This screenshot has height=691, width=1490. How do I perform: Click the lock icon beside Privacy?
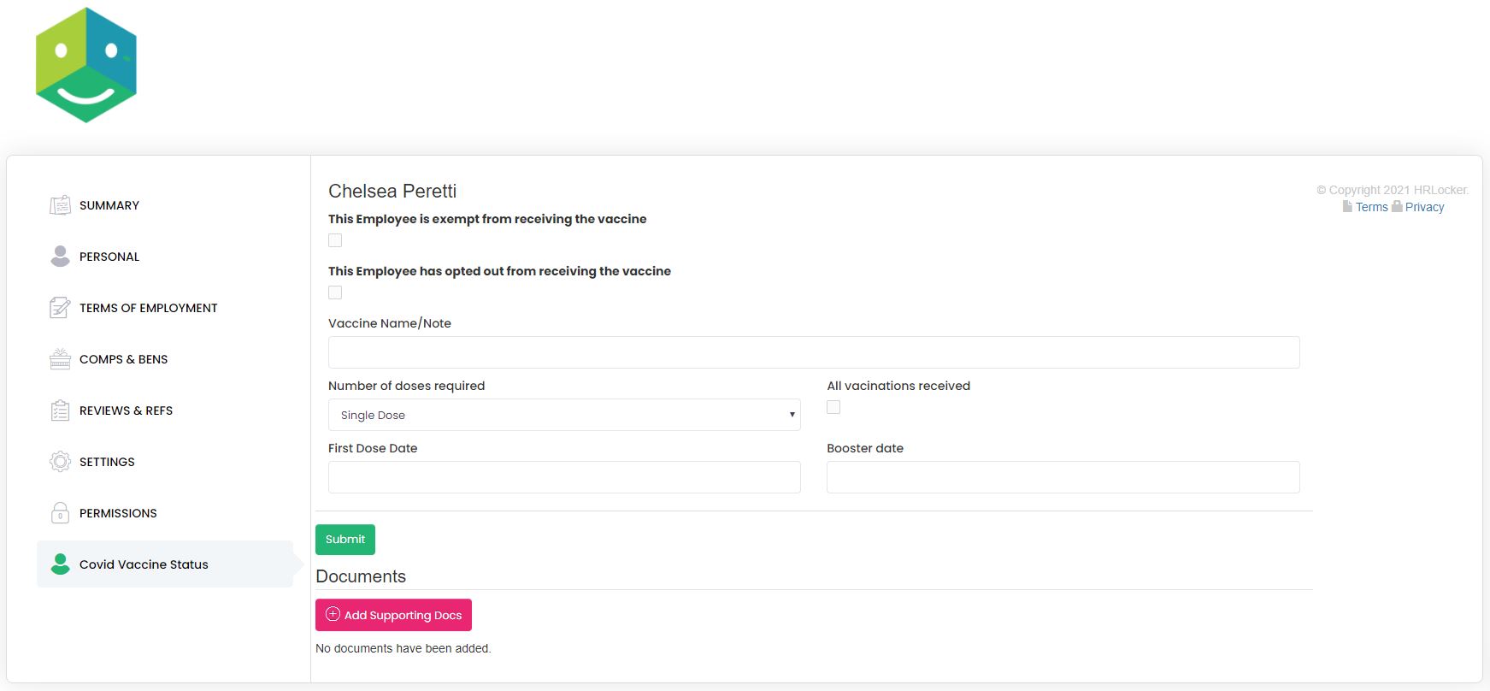pos(1397,207)
